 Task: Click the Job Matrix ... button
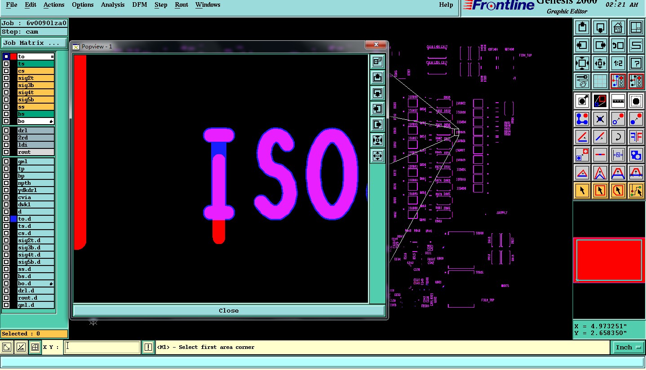point(34,43)
